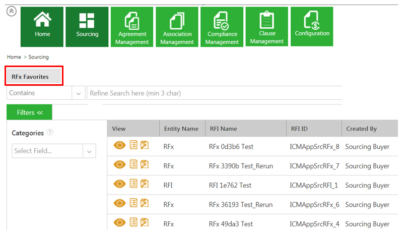Click linked document icon for RFI 1e762 Test
The width and height of the screenshot is (408, 236).
click(x=144, y=185)
